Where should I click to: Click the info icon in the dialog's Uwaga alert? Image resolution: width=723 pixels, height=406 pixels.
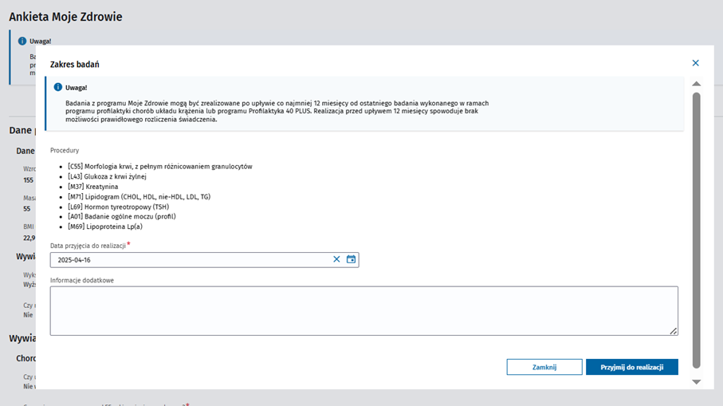[57, 87]
